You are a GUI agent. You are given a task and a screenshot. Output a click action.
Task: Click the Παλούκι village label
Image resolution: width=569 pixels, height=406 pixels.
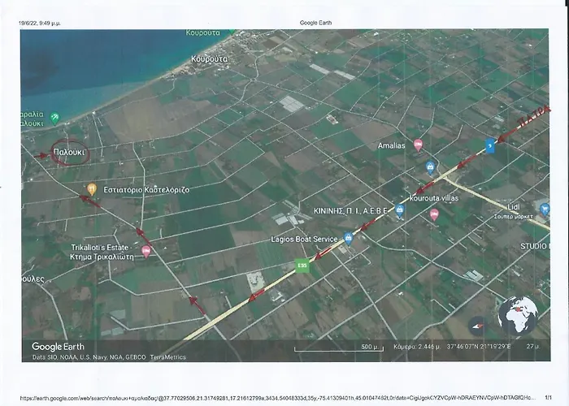click(68, 152)
